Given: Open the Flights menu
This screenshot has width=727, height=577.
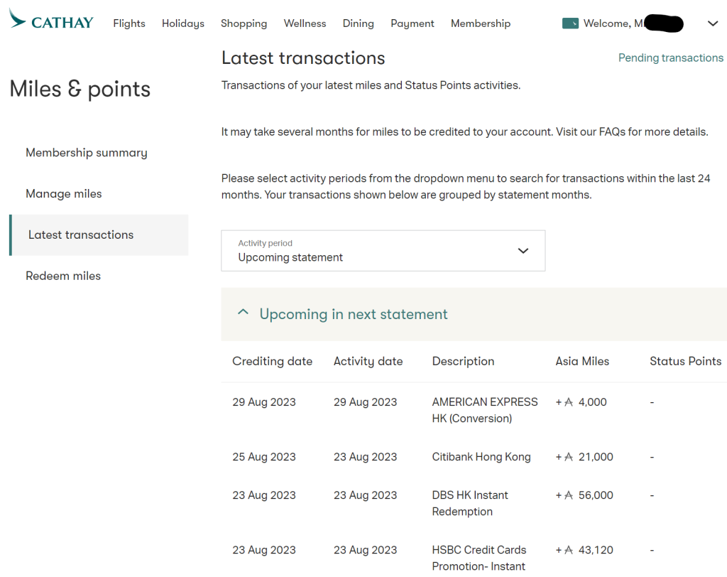Looking at the screenshot, I should click(129, 23).
